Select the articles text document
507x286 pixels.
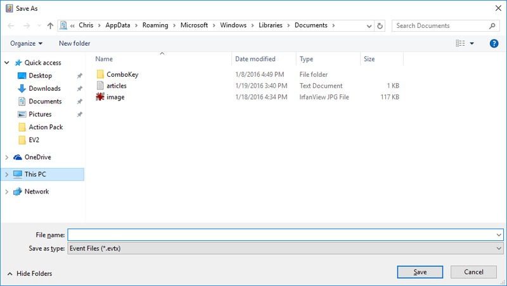click(x=117, y=86)
